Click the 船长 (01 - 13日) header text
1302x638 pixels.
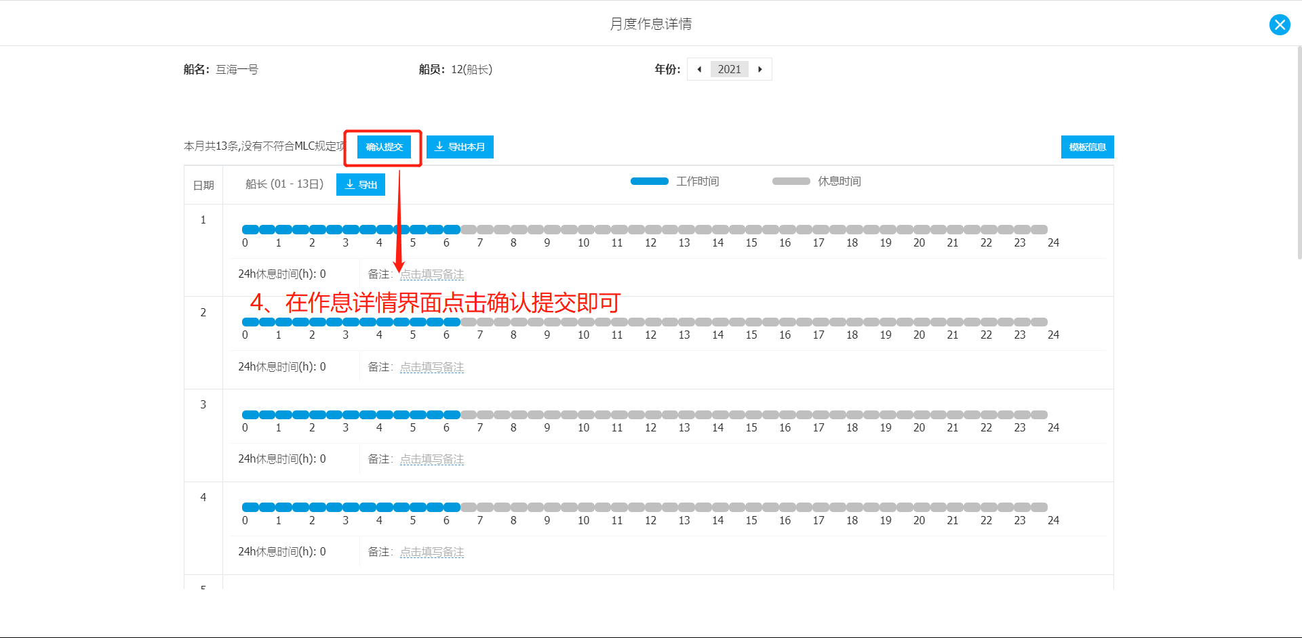284,184
